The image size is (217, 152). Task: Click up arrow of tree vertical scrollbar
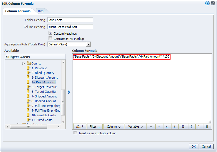[x=63, y=62]
